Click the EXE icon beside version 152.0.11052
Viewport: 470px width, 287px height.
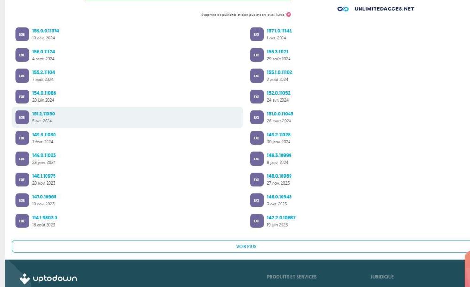click(x=257, y=97)
